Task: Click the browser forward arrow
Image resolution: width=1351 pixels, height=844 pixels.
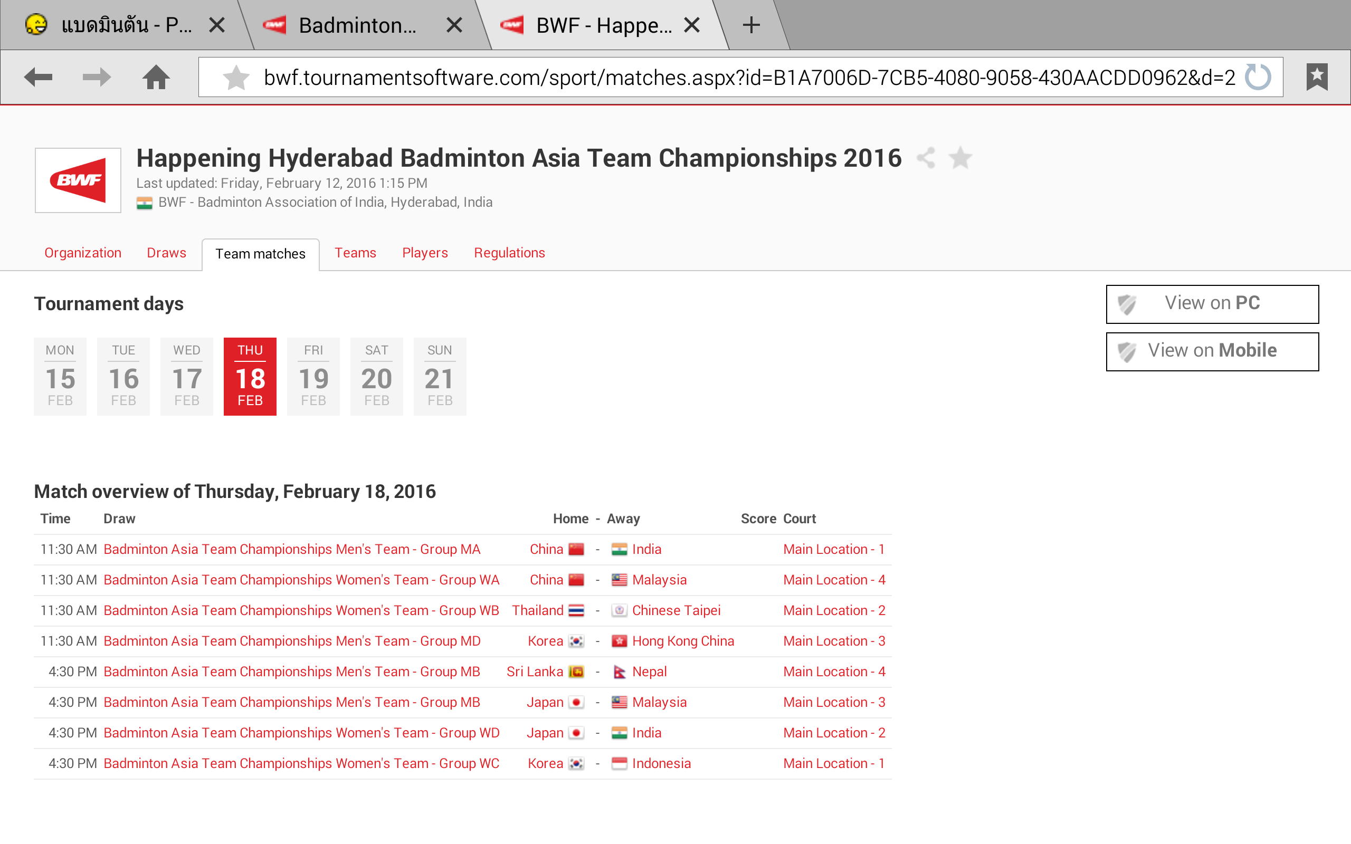Action: point(96,77)
